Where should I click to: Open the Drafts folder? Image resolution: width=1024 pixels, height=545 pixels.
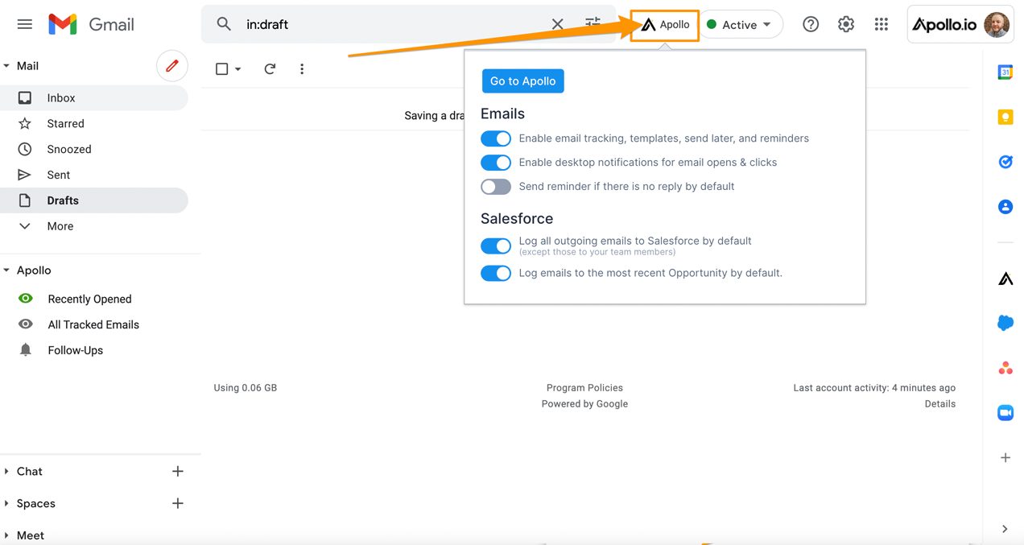pyautogui.click(x=64, y=200)
